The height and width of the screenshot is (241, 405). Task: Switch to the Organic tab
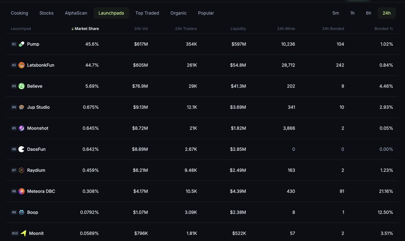click(179, 13)
